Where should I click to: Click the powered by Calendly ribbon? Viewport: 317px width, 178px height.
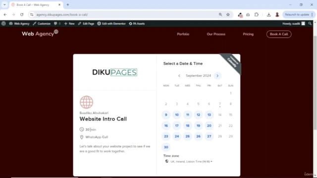pyautogui.click(x=232, y=62)
